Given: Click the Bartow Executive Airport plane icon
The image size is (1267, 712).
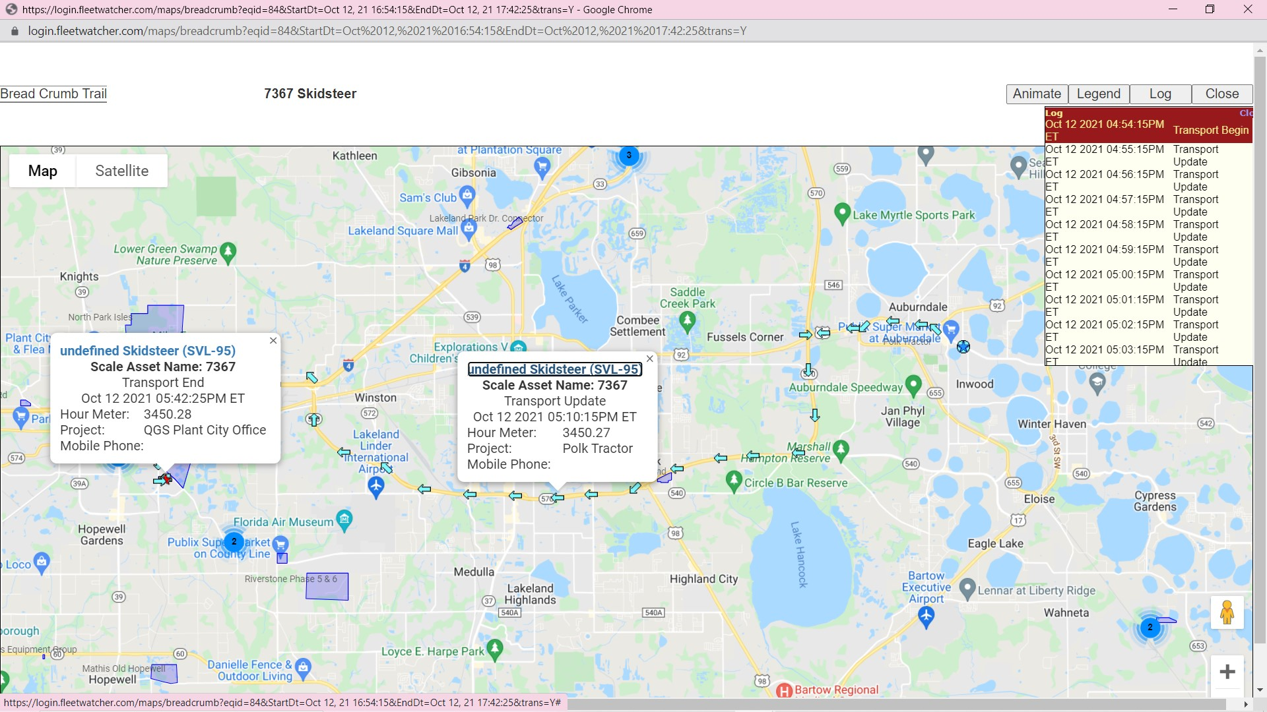Looking at the screenshot, I should coord(926,617).
